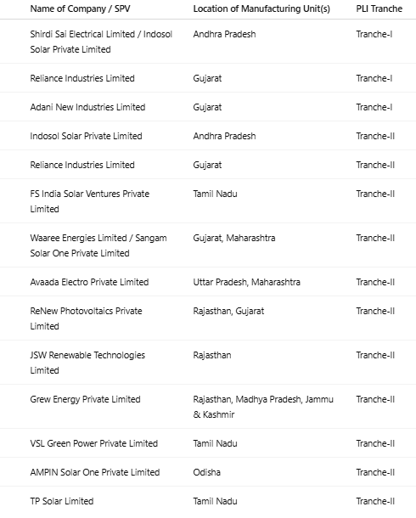Select Rajasthan, Madhya Pradesh, Jammu & Kashmir cell
416x518 pixels.
coord(263,407)
